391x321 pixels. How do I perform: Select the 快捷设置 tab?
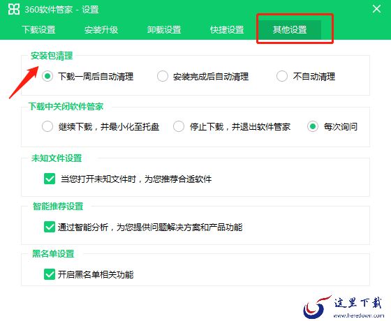click(227, 29)
